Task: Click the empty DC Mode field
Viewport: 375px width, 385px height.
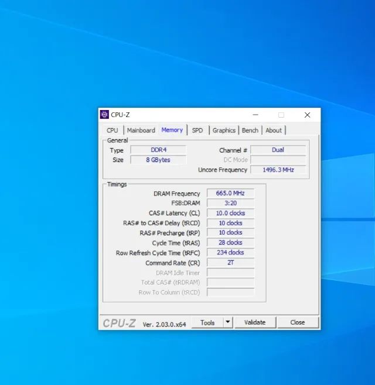Action: point(278,160)
